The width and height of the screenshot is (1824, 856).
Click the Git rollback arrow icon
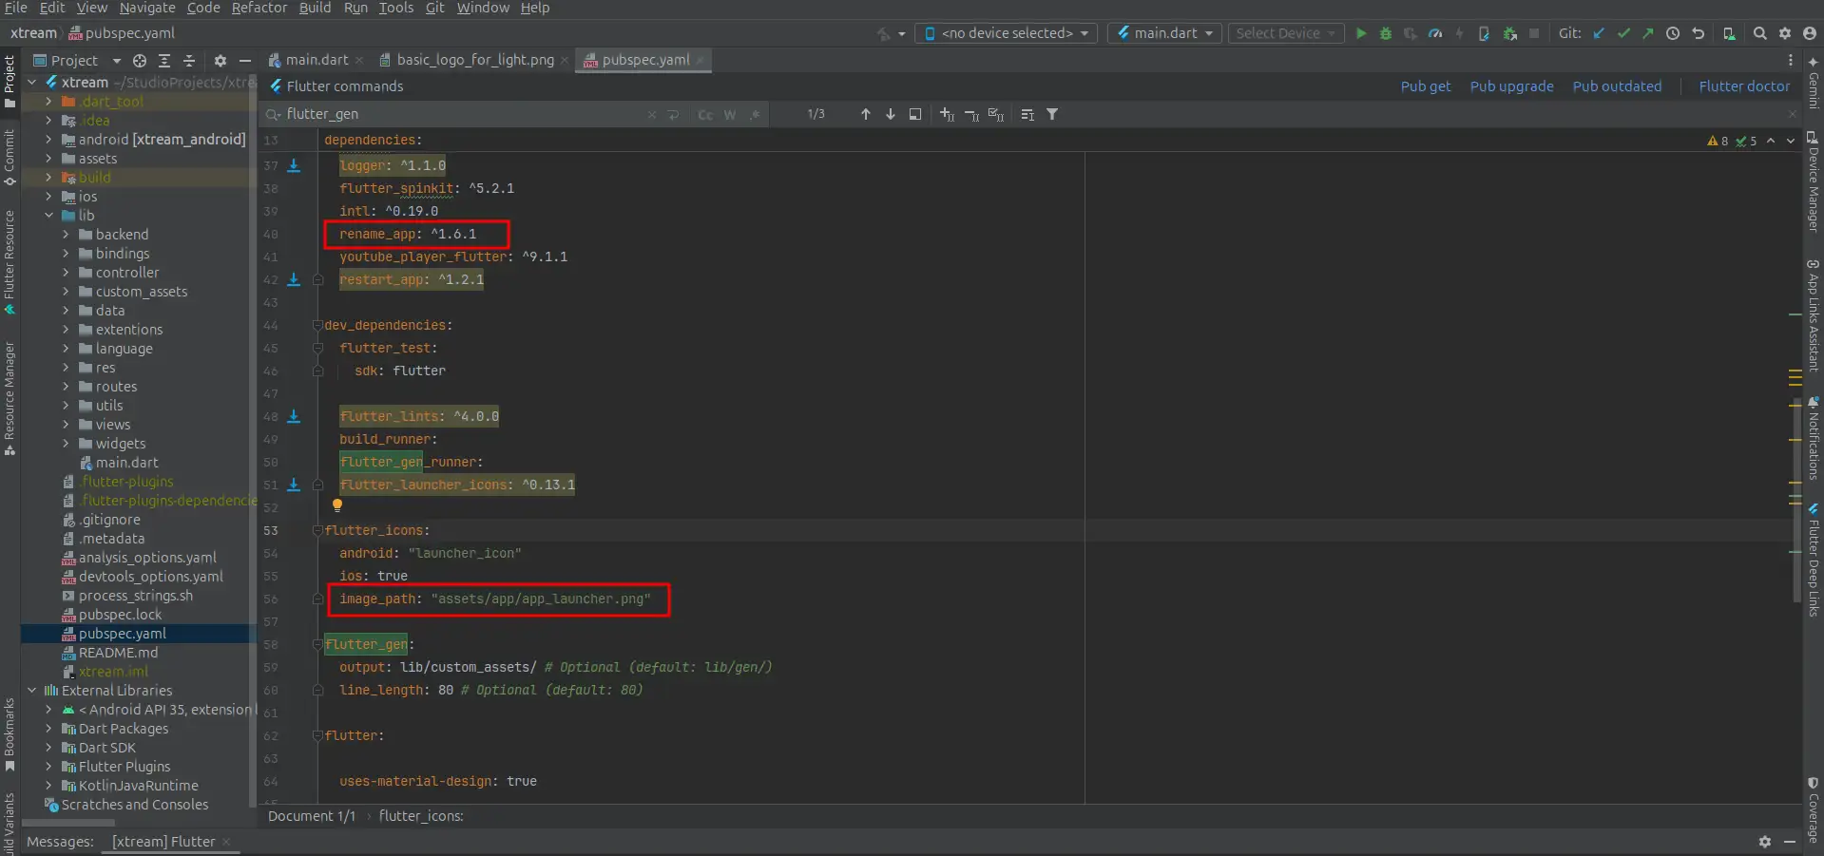[x=1698, y=33]
